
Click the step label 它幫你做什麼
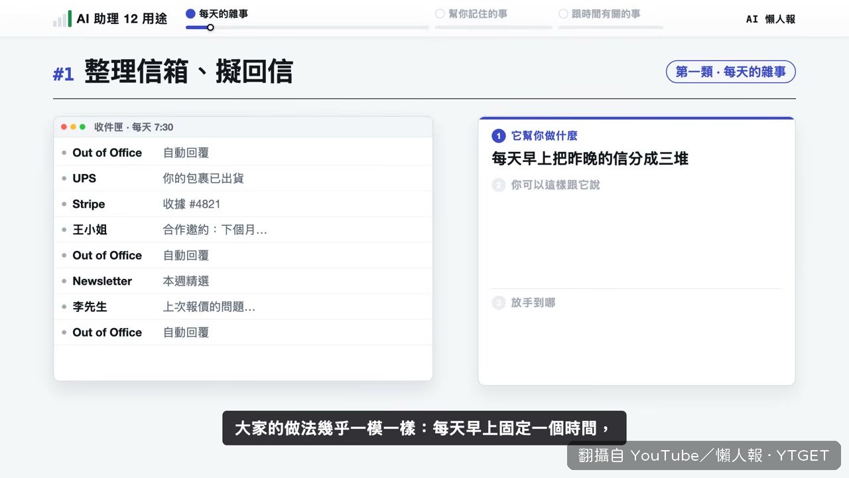(545, 136)
